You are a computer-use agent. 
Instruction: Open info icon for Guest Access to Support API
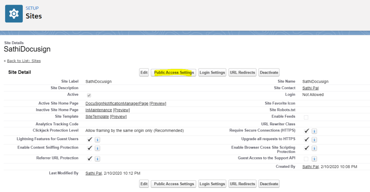[x=314, y=159]
